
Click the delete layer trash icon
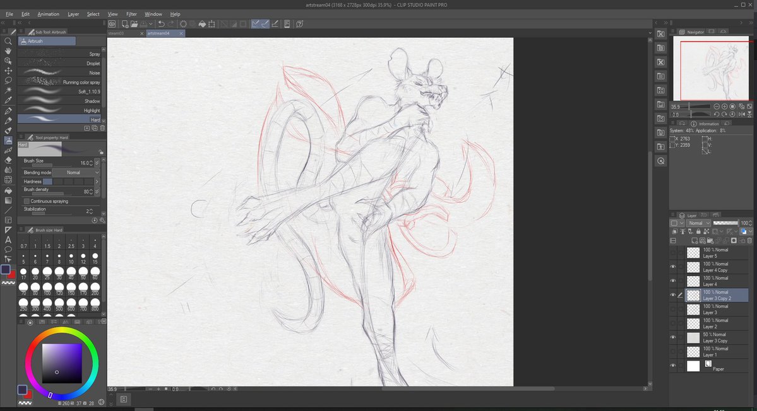(750, 240)
